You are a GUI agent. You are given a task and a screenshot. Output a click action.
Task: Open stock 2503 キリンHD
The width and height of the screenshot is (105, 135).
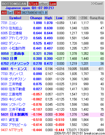(x=11, y=99)
